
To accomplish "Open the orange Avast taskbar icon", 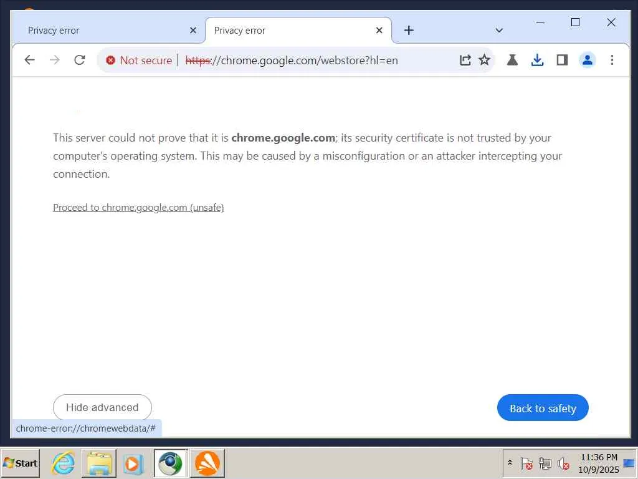I will point(207,463).
